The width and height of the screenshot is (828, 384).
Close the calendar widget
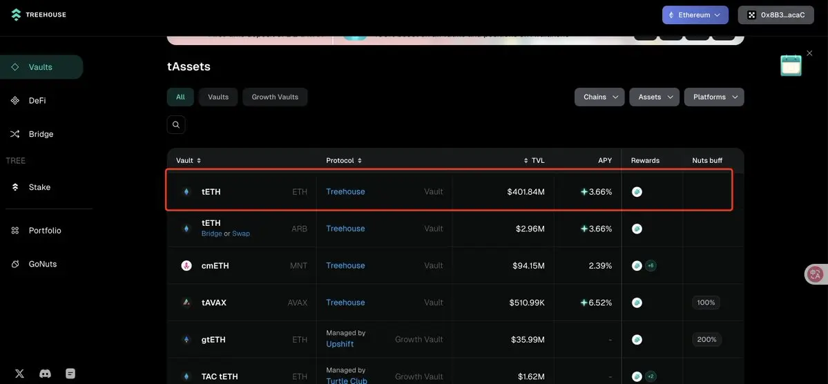809,52
